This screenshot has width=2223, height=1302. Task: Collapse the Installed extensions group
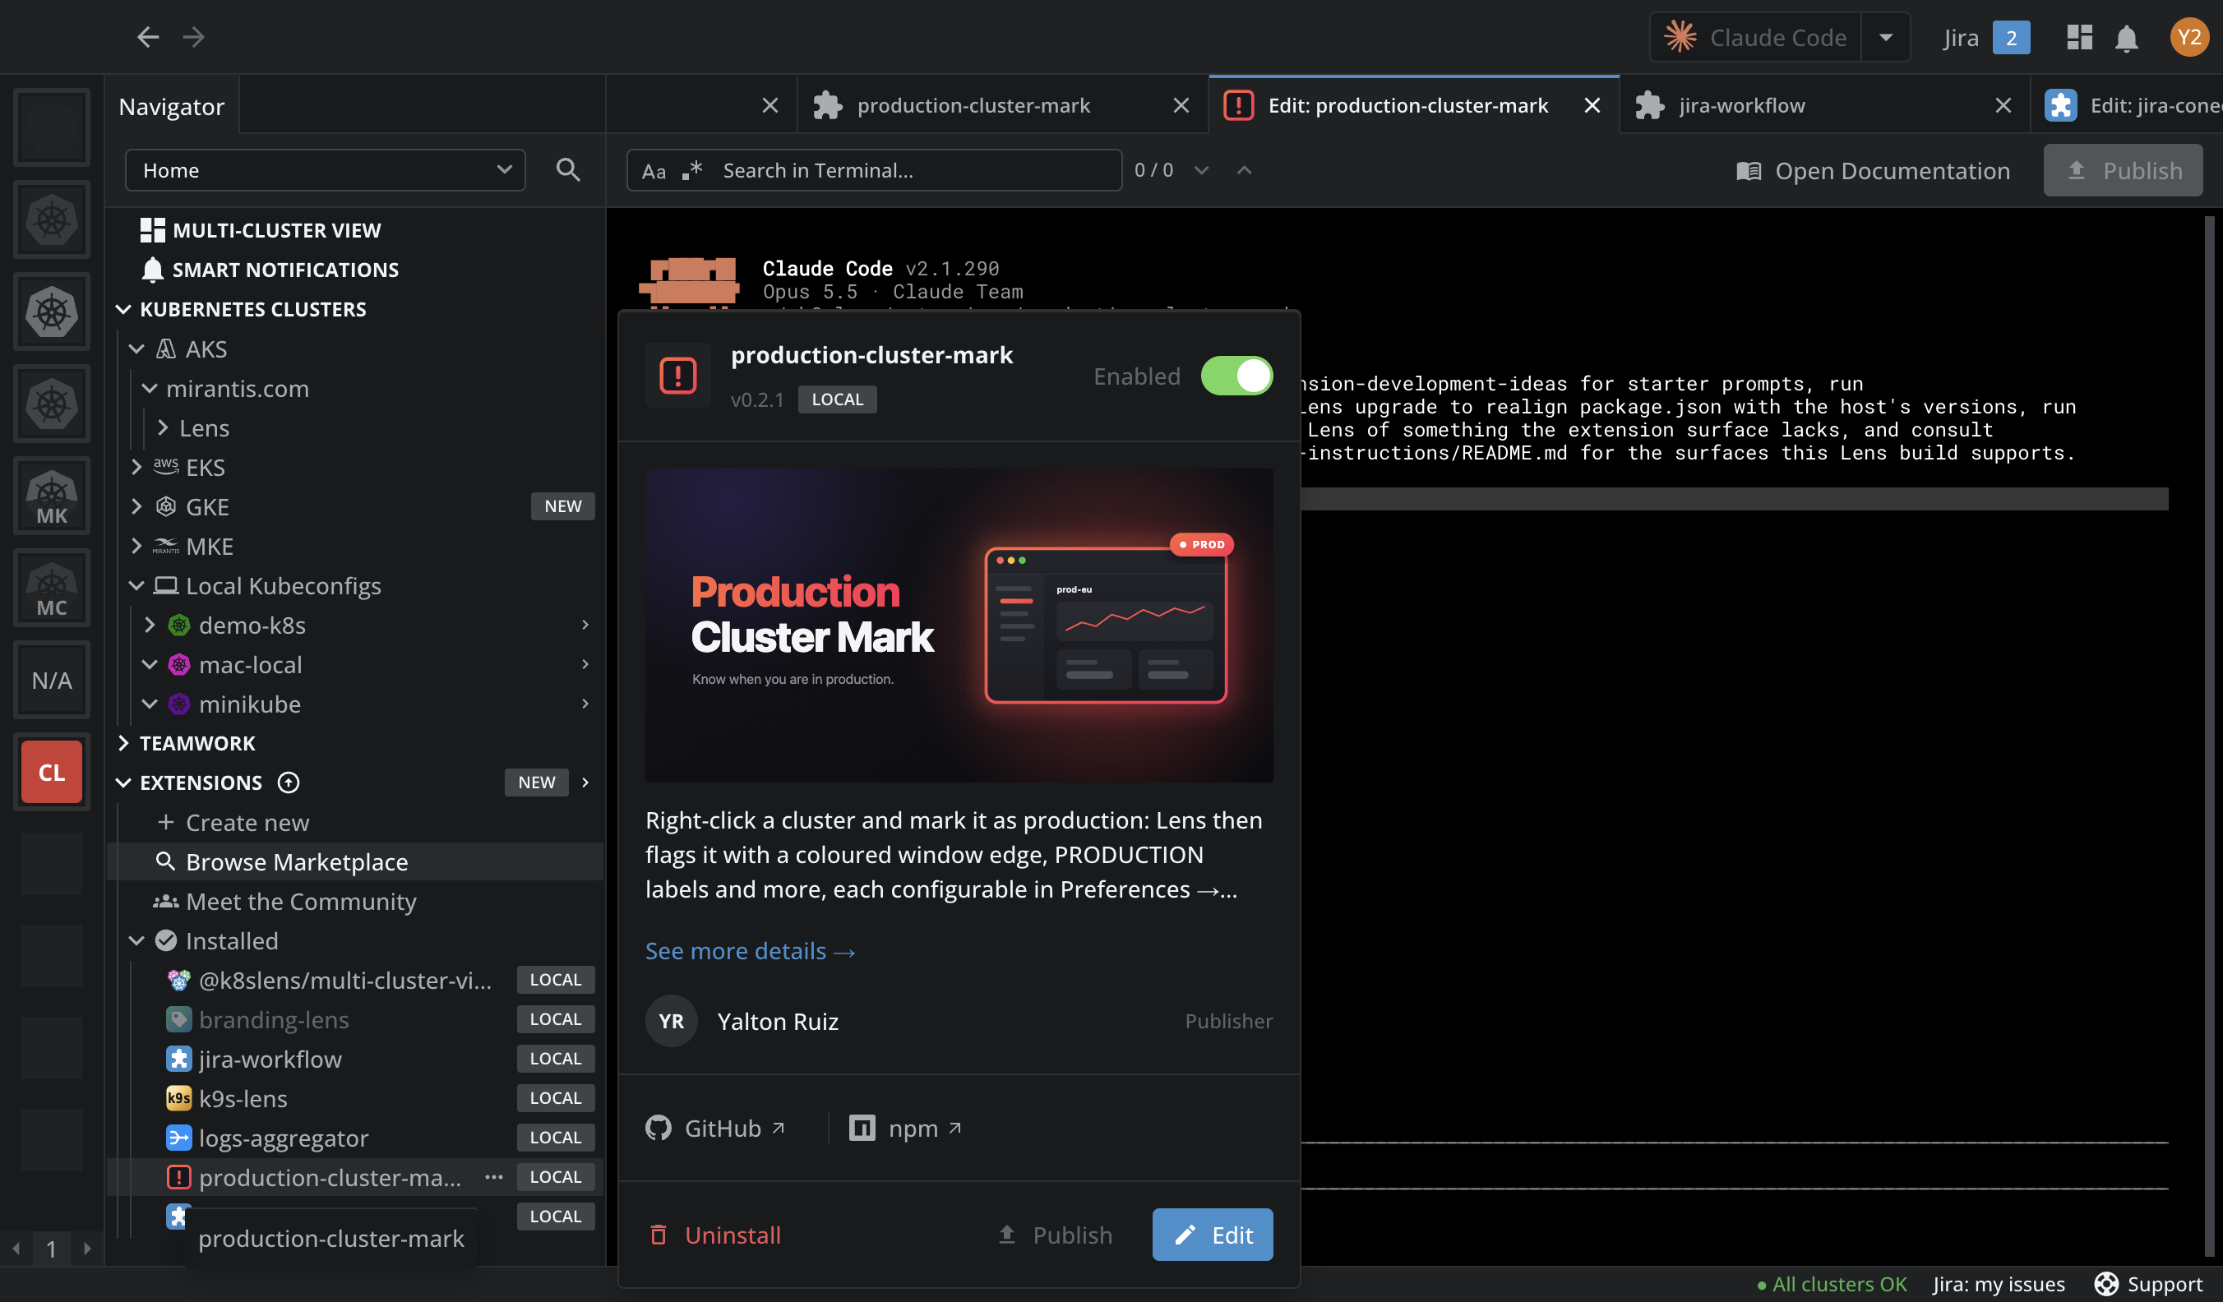[x=136, y=941]
